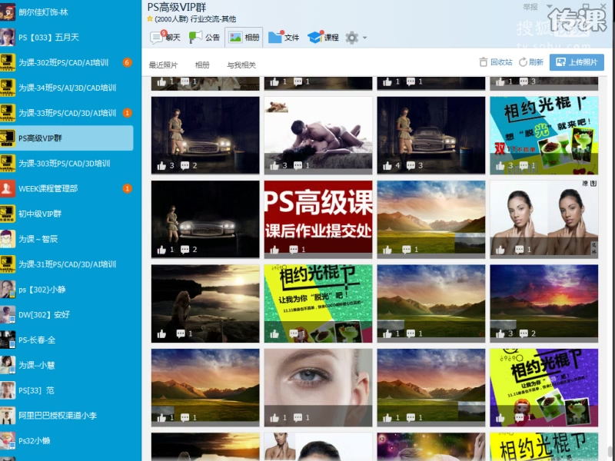This screenshot has width=615, height=461.
Task: Open comments on woman by lake photo
Action: pyautogui.click(x=181, y=333)
